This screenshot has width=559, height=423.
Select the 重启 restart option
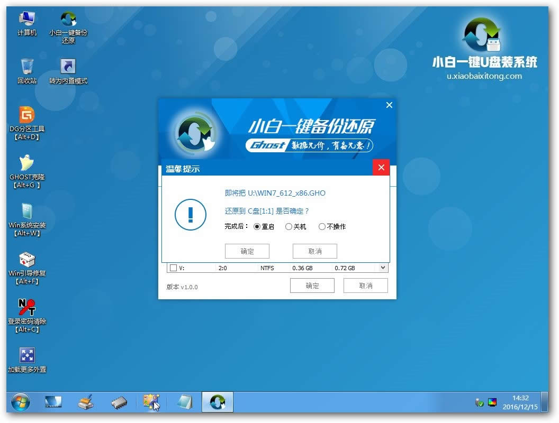pos(258,226)
